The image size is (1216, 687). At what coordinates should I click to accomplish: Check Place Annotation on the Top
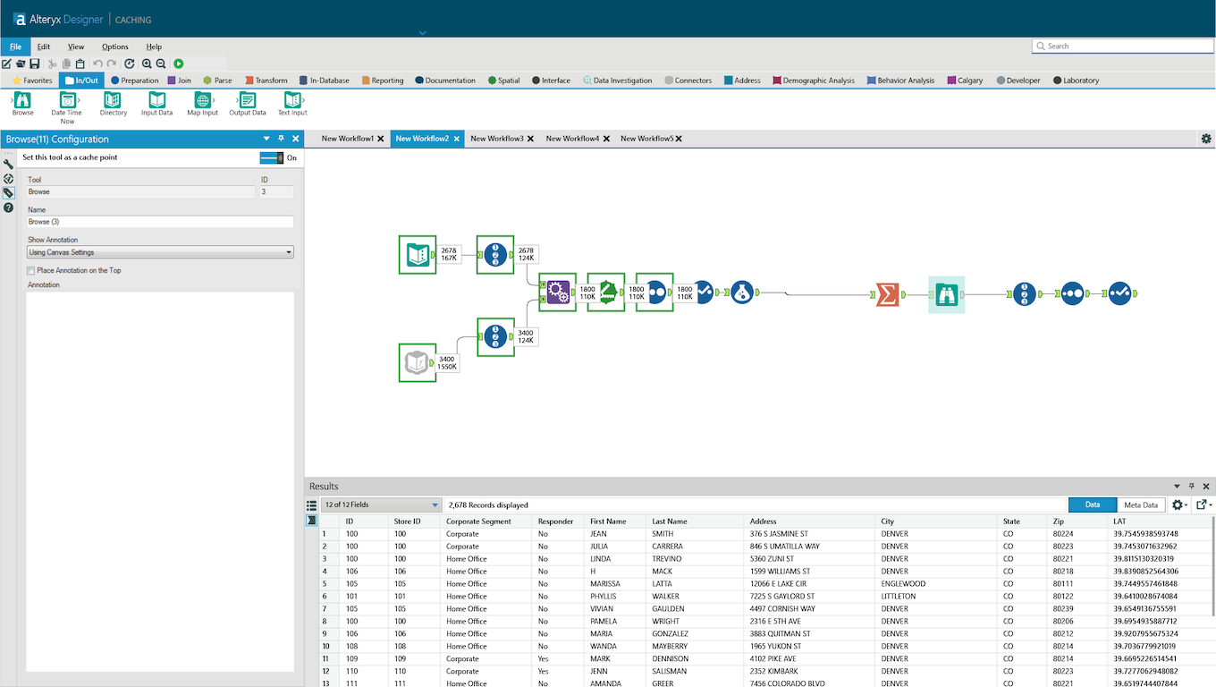31,270
